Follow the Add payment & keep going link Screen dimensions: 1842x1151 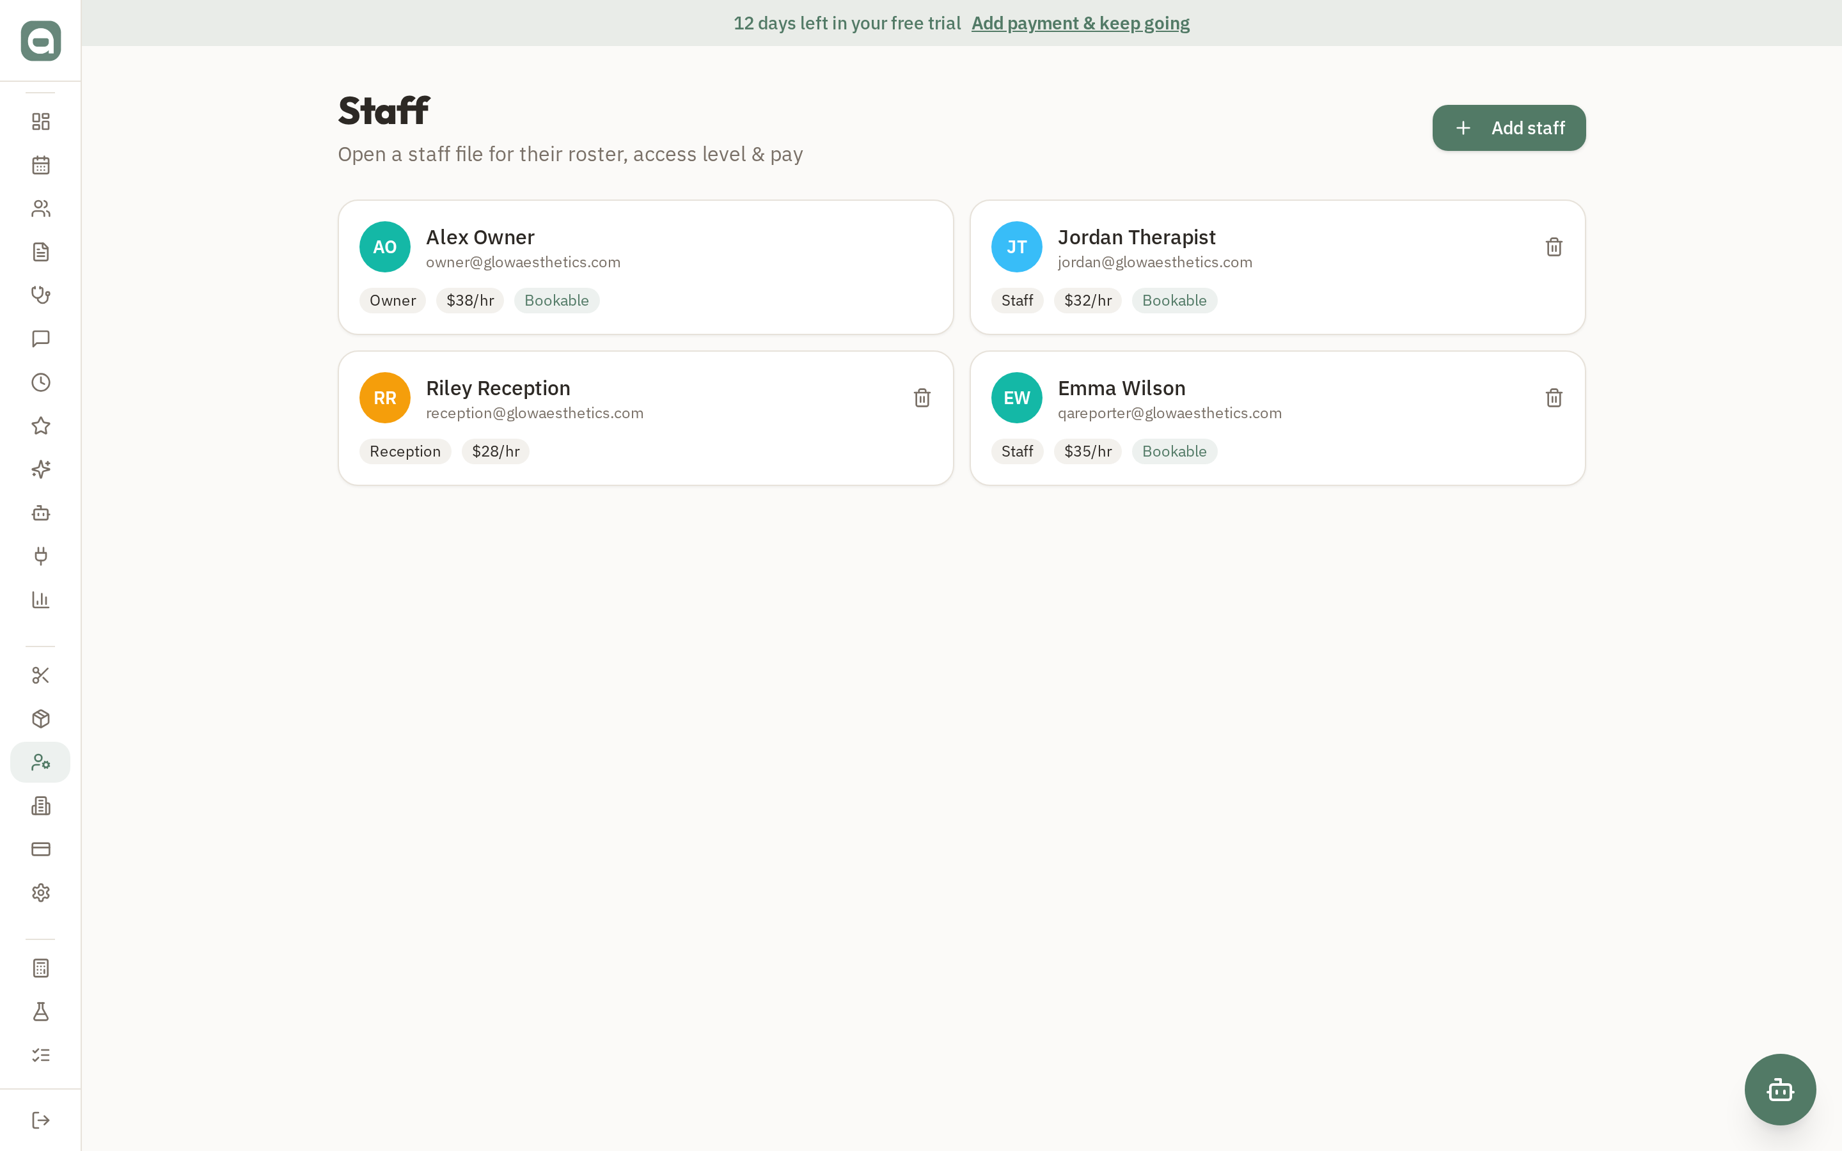coord(1080,23)
